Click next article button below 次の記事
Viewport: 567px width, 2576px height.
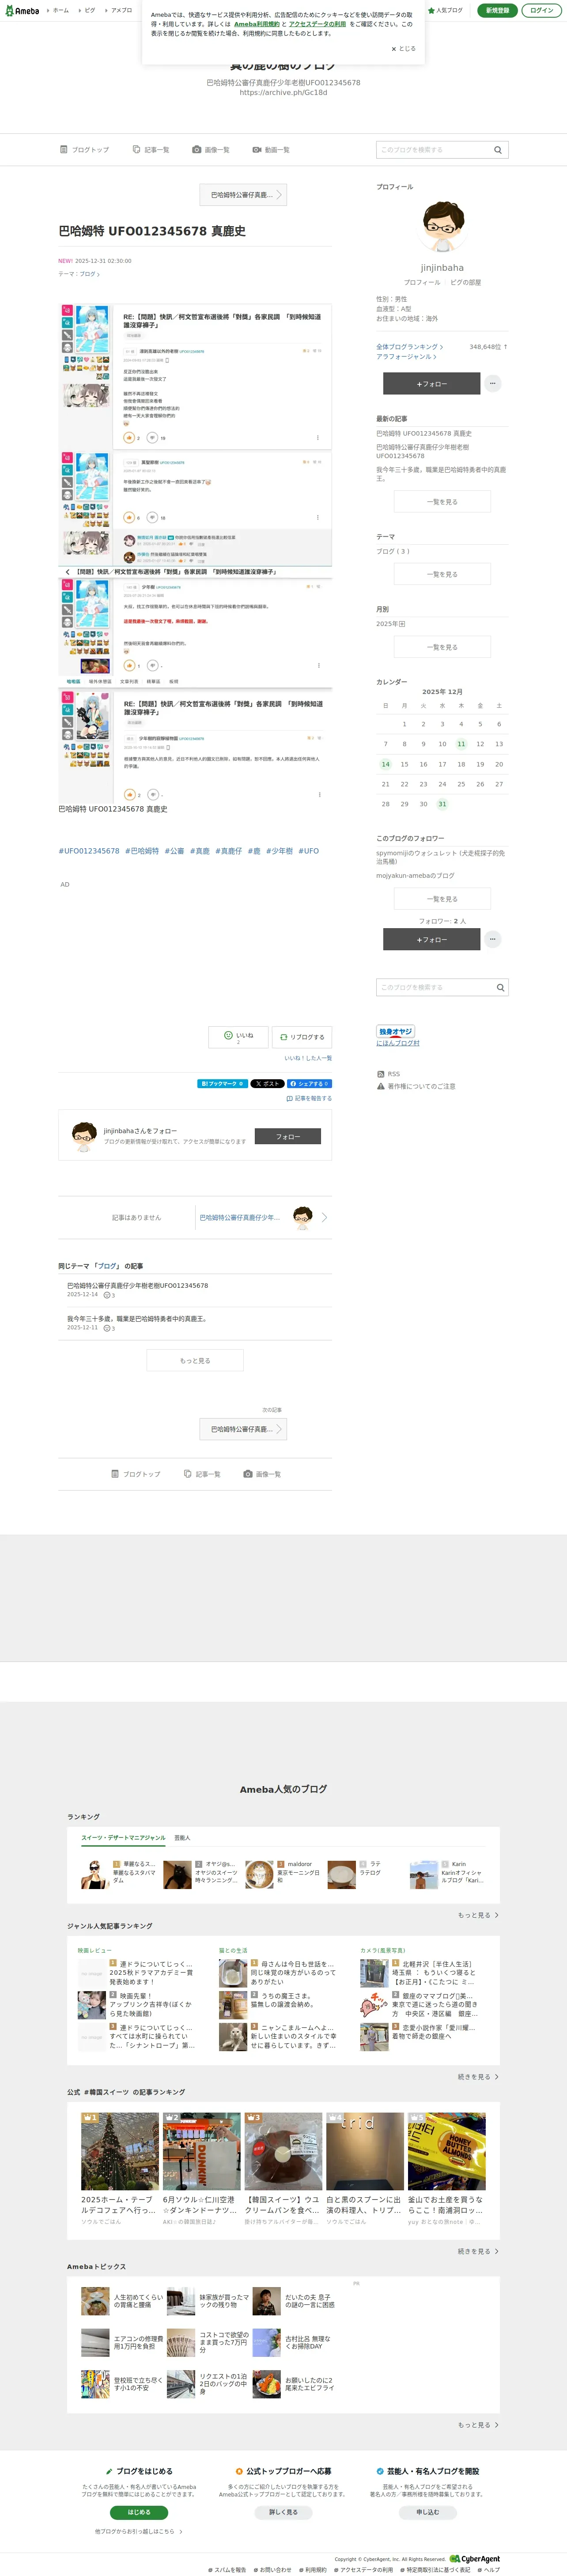click(243, 1429)
